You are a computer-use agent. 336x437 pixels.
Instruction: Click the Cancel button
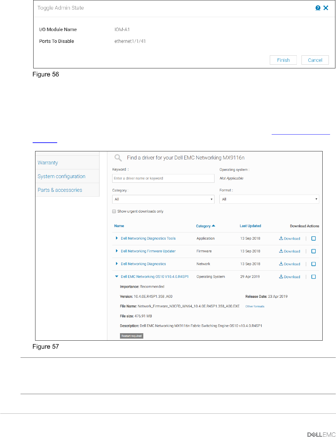coord(315,60)
